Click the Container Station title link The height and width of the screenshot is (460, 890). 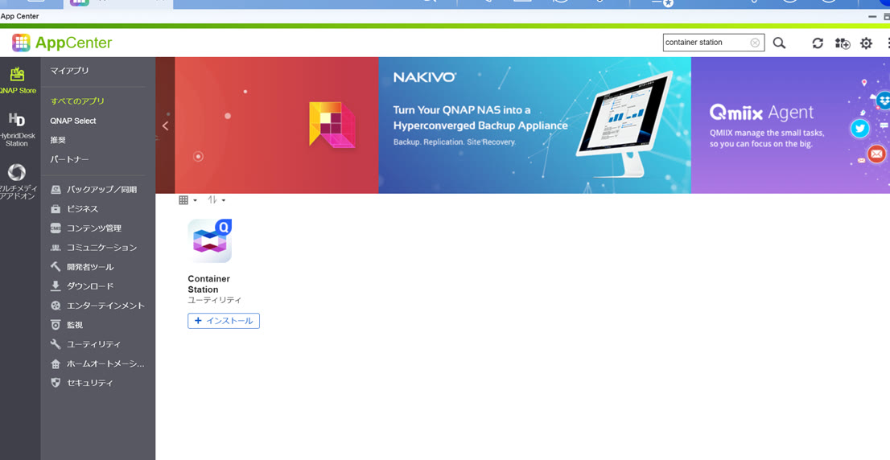208,284
